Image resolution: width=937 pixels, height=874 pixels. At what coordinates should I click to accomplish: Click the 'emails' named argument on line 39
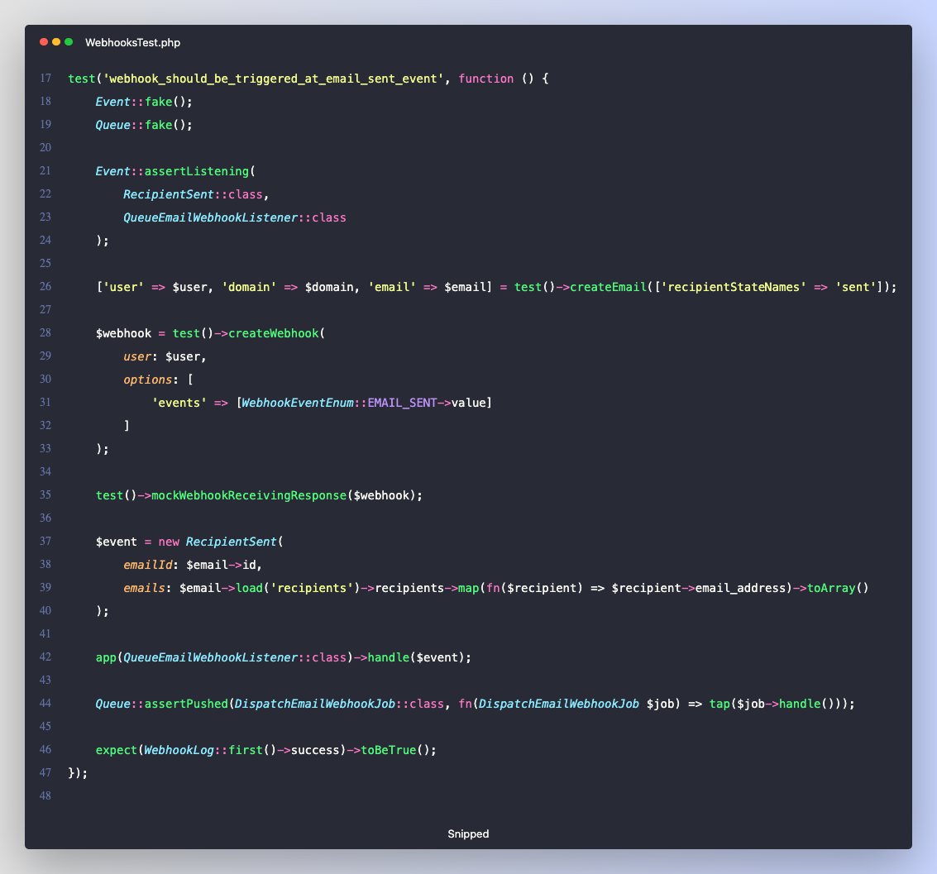(x=144, y=588)
